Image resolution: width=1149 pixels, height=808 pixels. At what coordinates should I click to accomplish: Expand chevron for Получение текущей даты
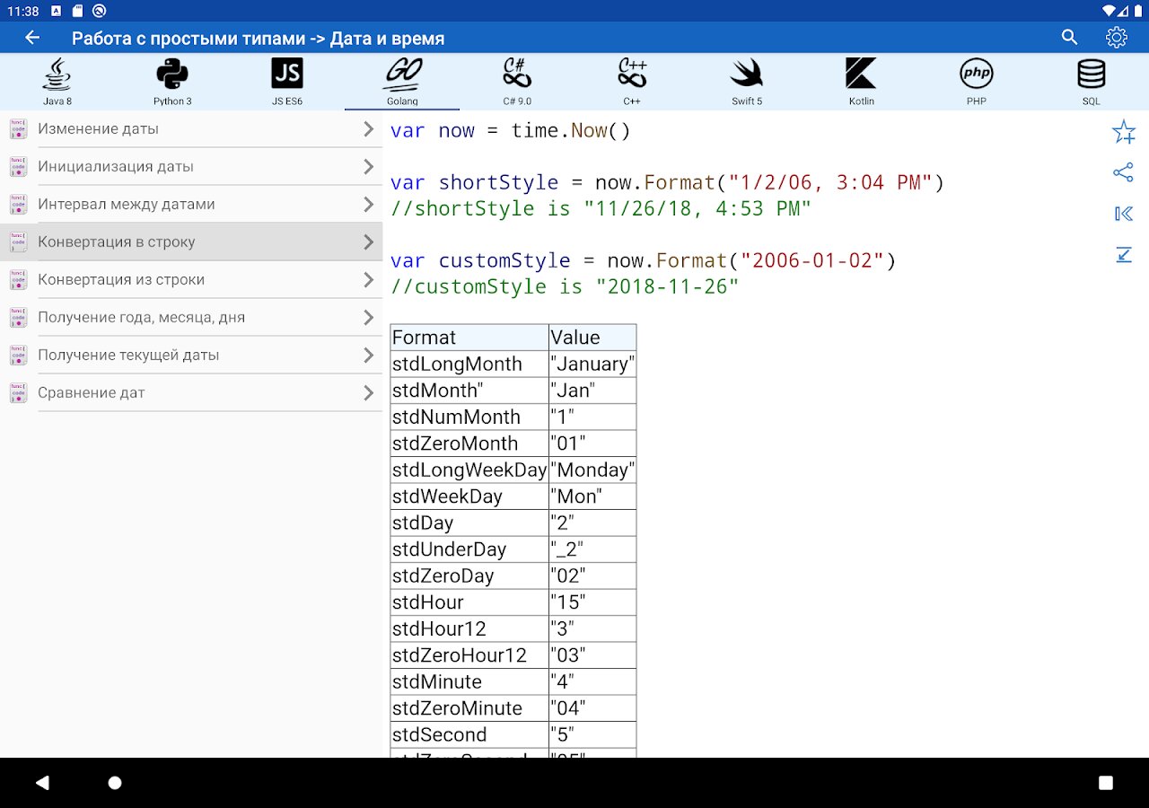(x=368, y=356)
